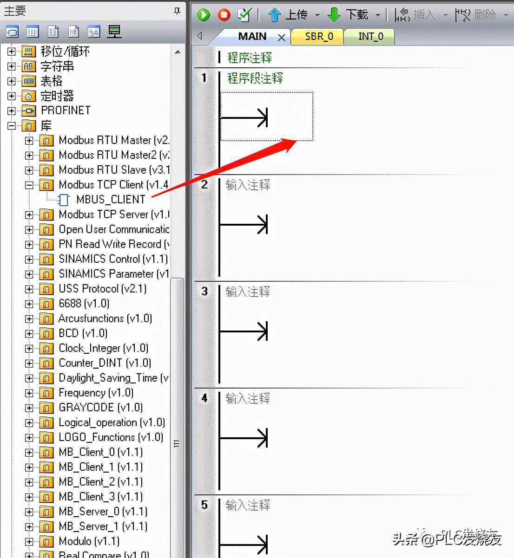Open the upload dropdown arrow
The height and width of the screenshot is (558, 514).
pyautogui.click(x=317, y=15)
